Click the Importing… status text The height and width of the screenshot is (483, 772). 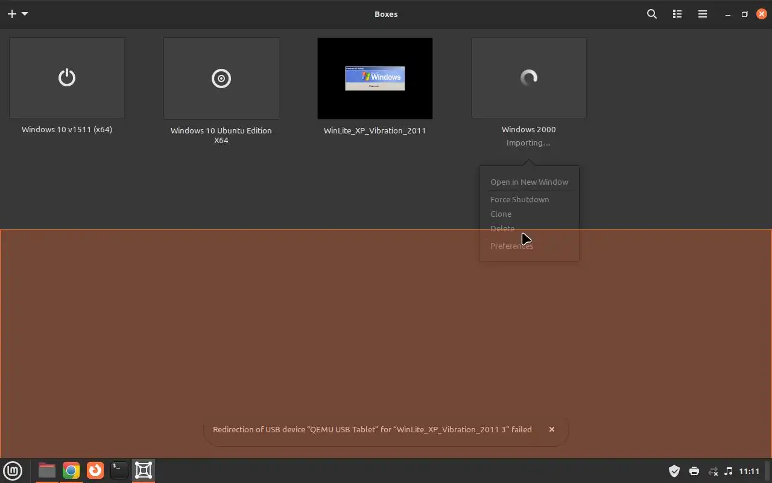[x=528, y=143]
